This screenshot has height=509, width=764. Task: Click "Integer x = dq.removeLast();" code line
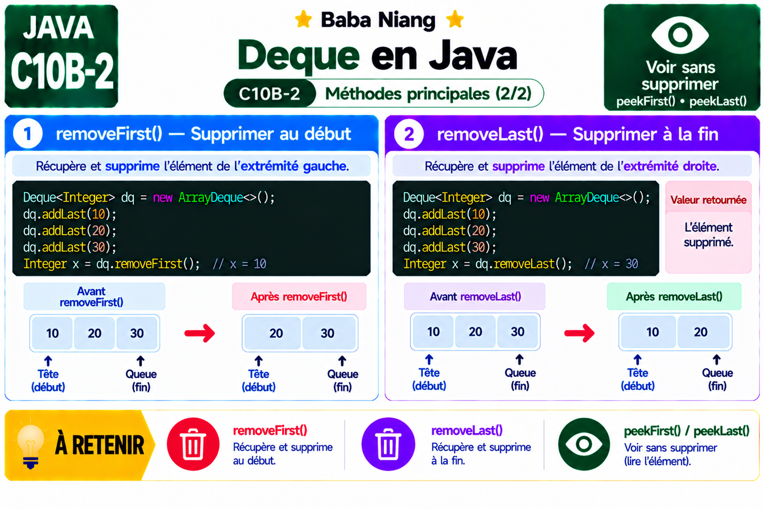[487, 264]
